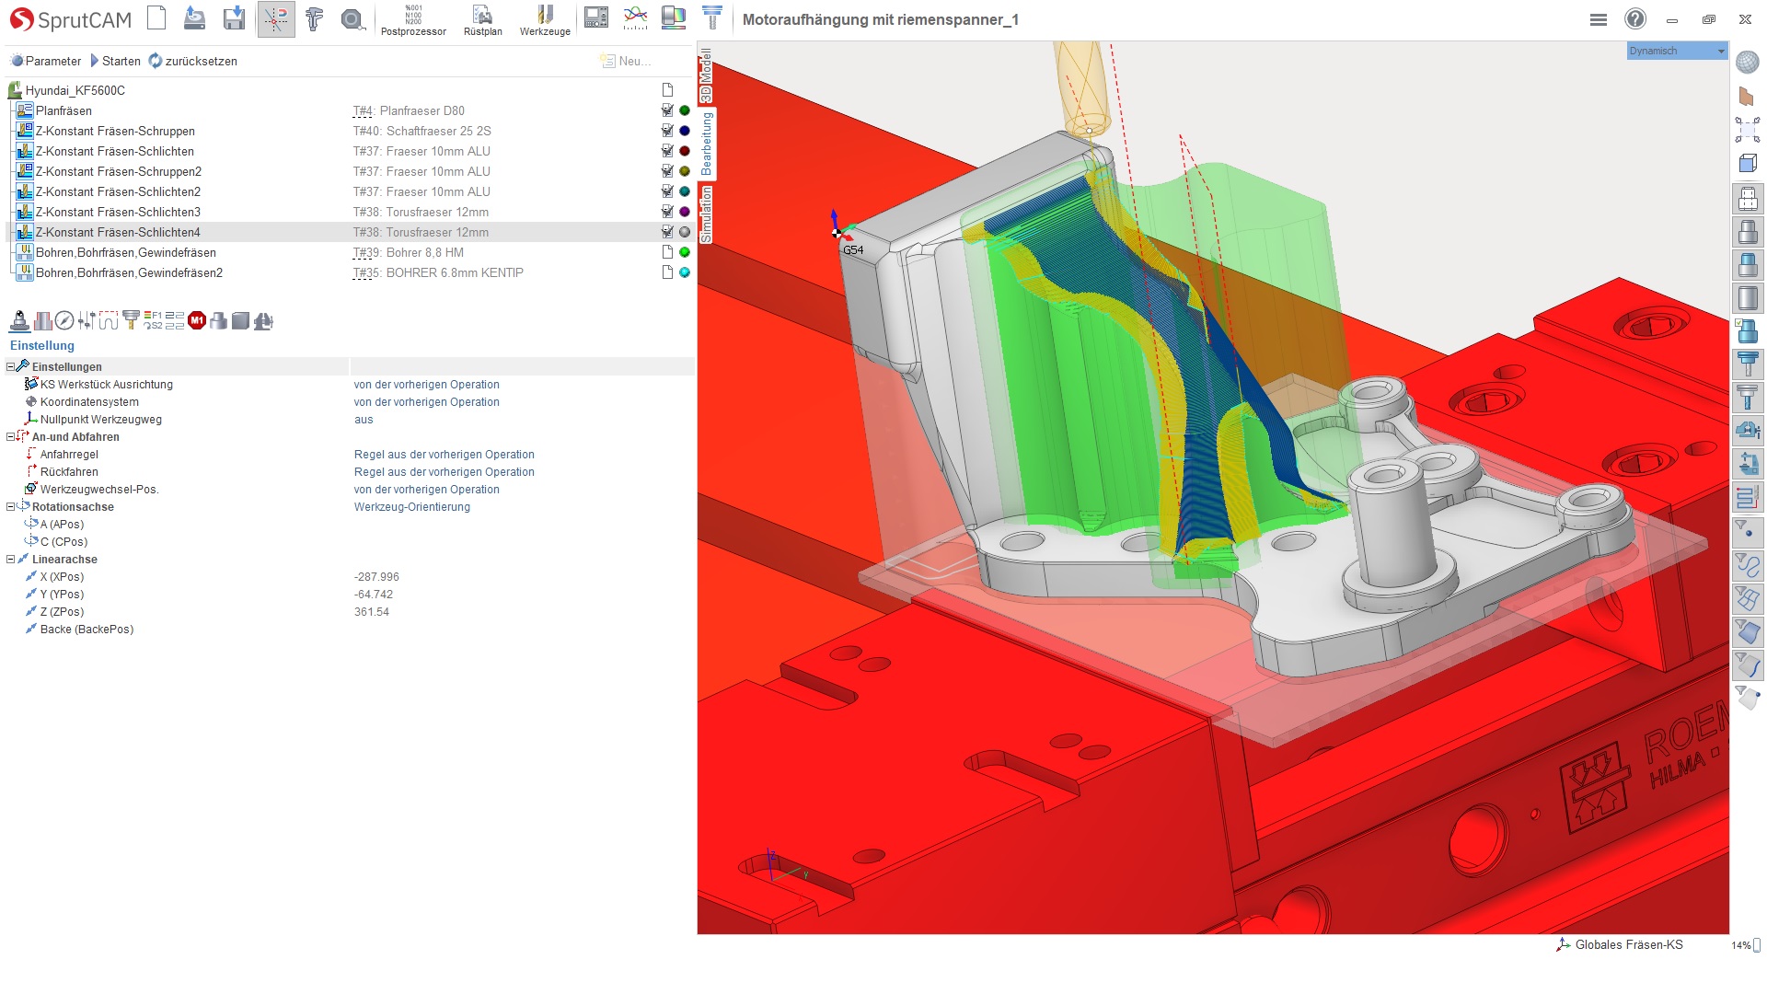This screenshot has width=1767, height=994.
Task: Open the CNC machine control panel icon
Action: point(596,18)
